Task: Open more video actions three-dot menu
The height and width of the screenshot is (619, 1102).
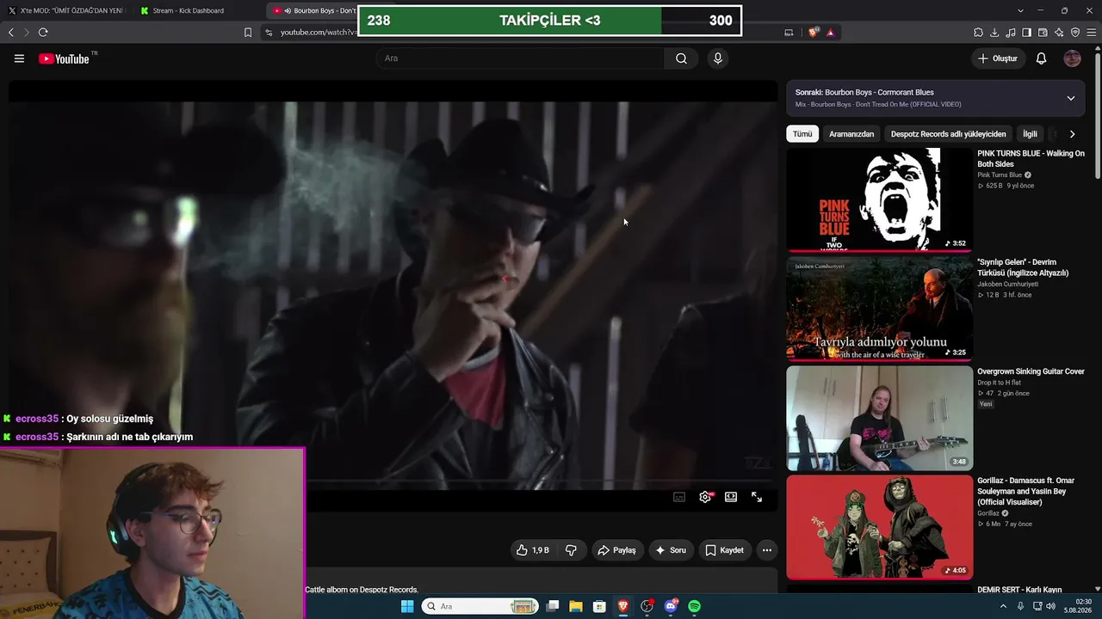Action: coord(767,550)
